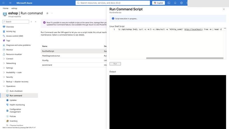The image size is (229, 129).
Task: Click the Tags icon in sidebar
Action: pyautogui.click(x=4, y=40)
